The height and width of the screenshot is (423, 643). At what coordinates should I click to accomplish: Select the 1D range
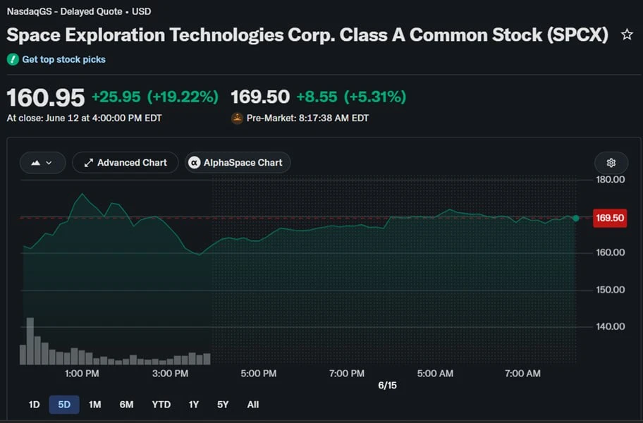pos(34,405)
